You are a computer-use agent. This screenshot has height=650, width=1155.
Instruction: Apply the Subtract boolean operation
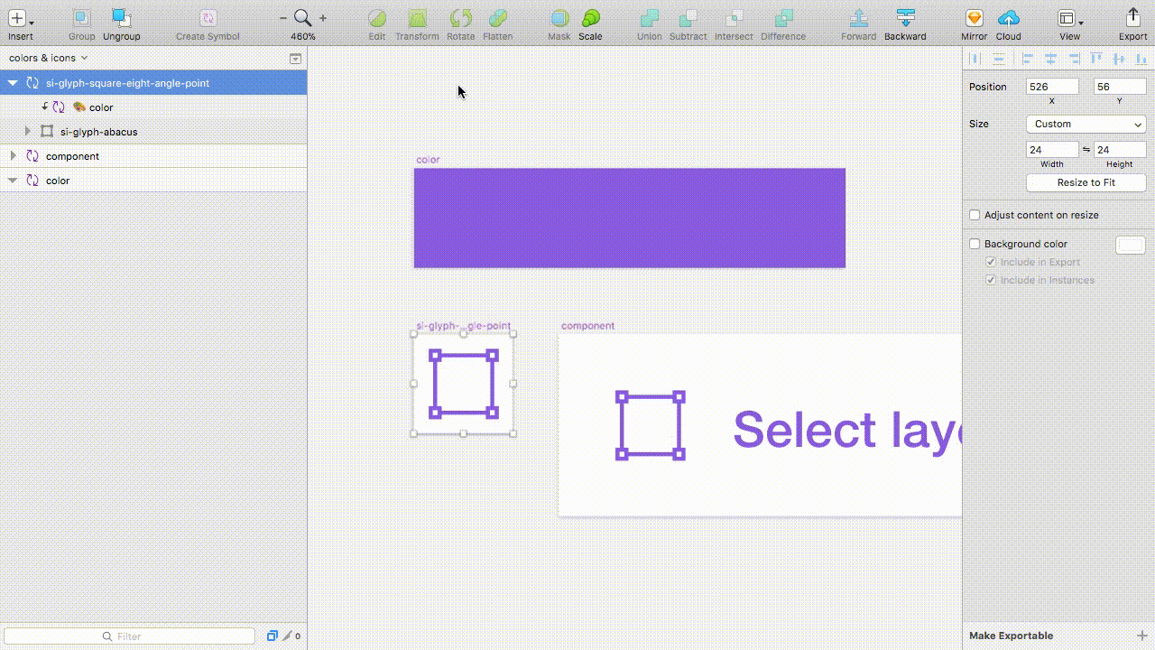click(x=688, y=18)
